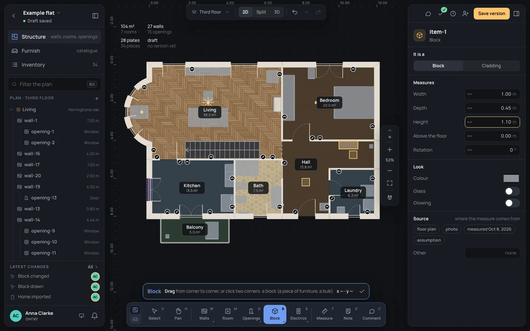Edit the Width measure field

coord(492,94)
